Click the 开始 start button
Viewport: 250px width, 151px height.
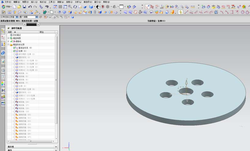tap(7, 6)
